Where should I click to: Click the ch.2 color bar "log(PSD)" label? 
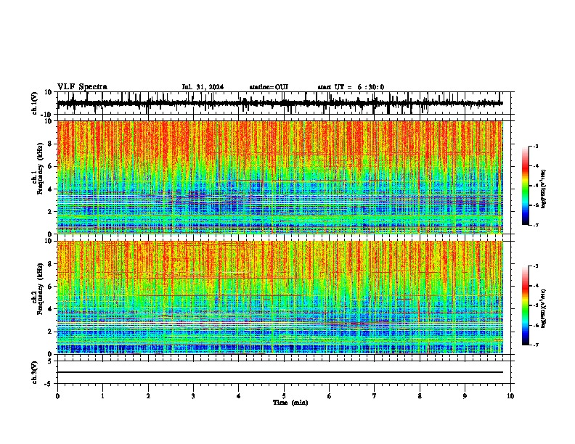(544, 308)
